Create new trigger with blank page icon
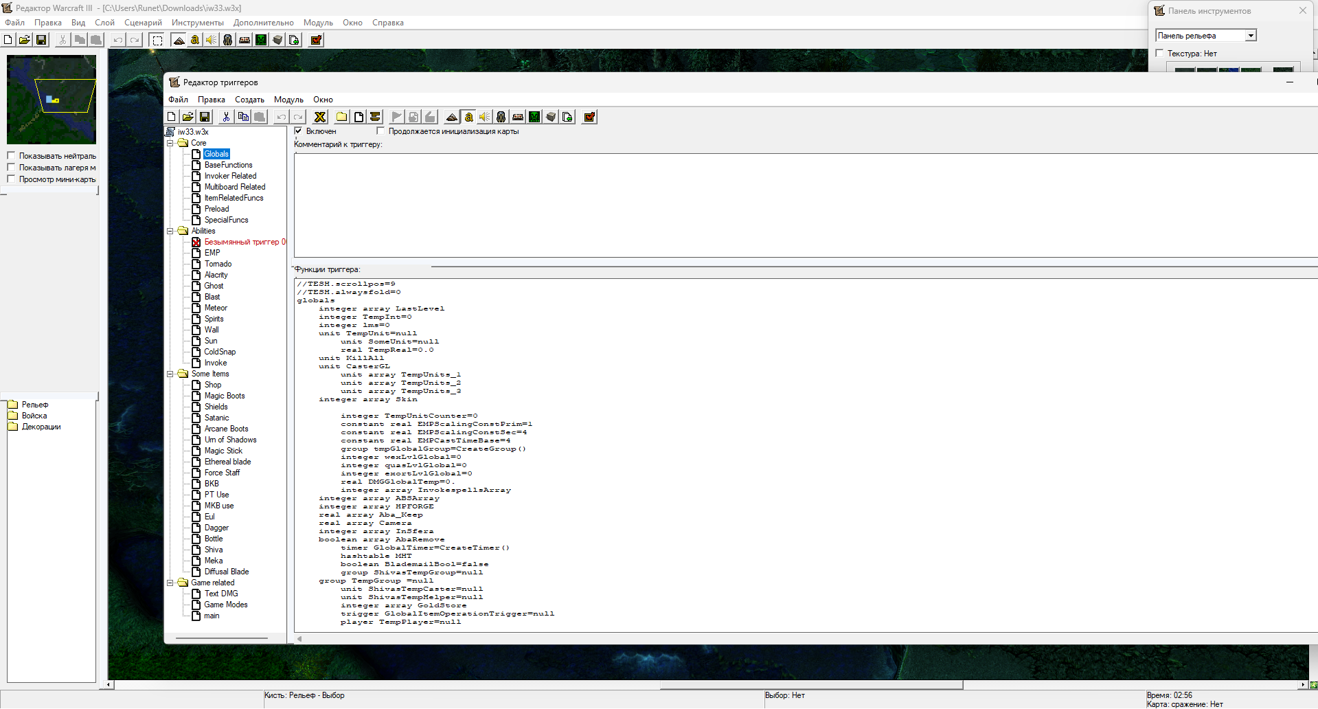The height and width of the screenshot is (709, 1318). tap(359, 117)
